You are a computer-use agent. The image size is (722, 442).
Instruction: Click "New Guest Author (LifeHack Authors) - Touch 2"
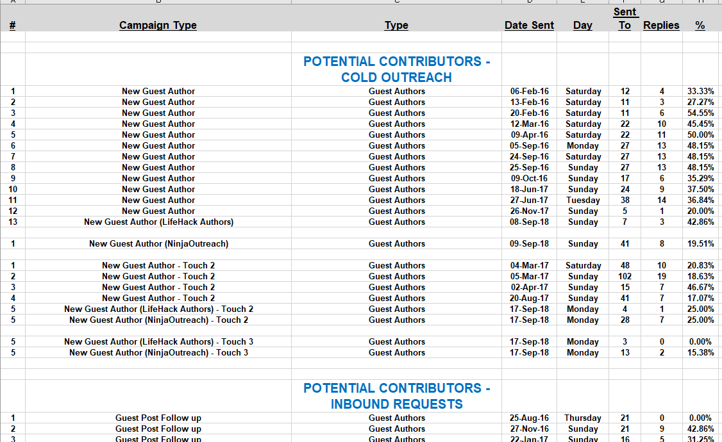tap(158, 309)
